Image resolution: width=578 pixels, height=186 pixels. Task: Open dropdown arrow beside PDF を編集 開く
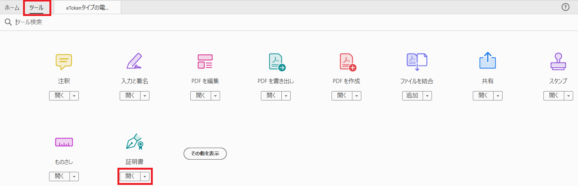coord(215,96)
